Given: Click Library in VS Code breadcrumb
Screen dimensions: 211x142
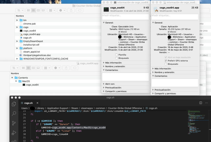Looking at the screenshot, I should click(40, 108).
